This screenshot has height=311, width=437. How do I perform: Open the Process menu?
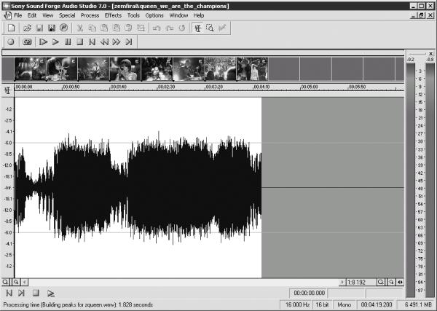[x=90, y=15]
